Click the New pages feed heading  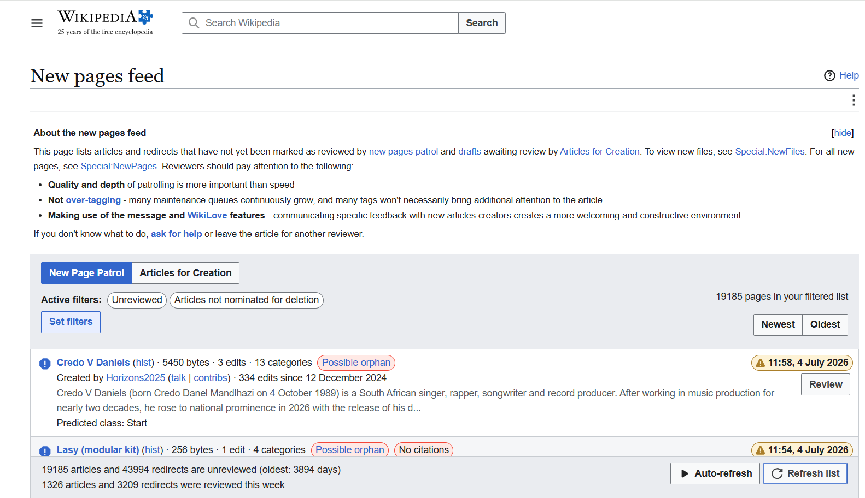click(97, 75)
